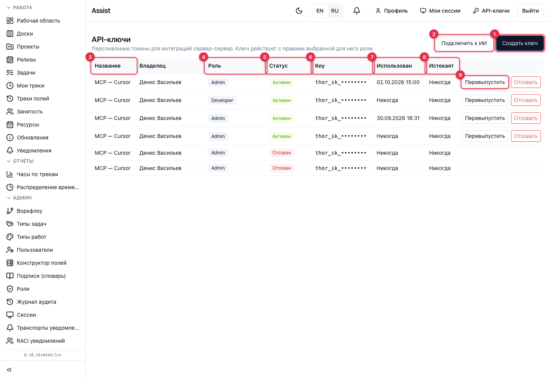This screenshot has height=379, width=550.
Task: Go to Мои сессии
Action: click(440, 11)
